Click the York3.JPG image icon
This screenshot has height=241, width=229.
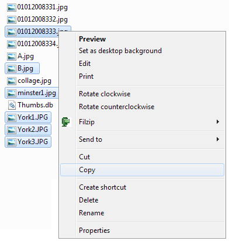(12, 142)
